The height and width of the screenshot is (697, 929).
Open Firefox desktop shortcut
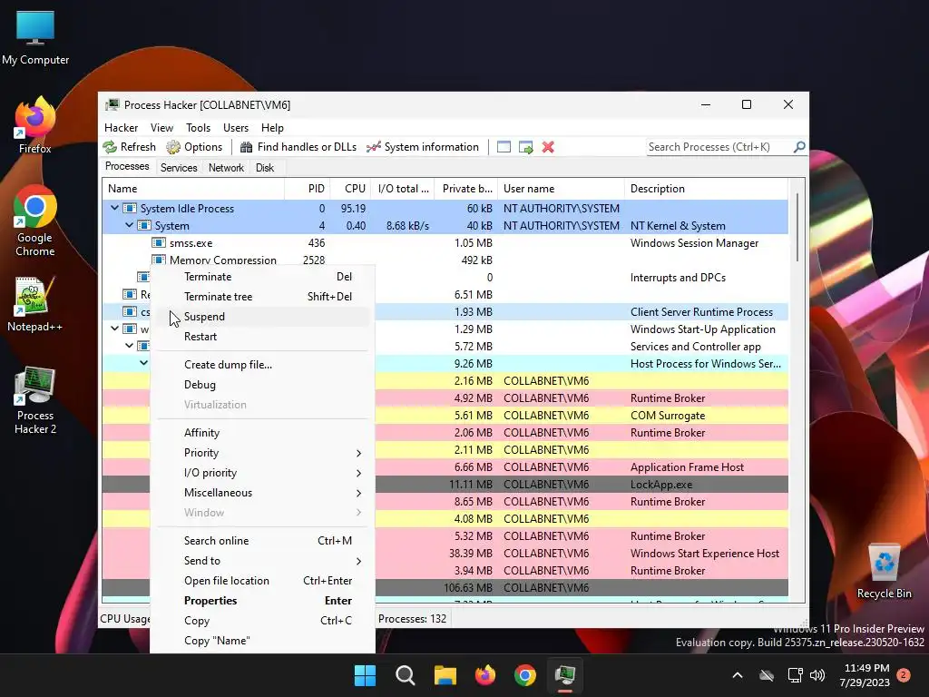(35, 125)
